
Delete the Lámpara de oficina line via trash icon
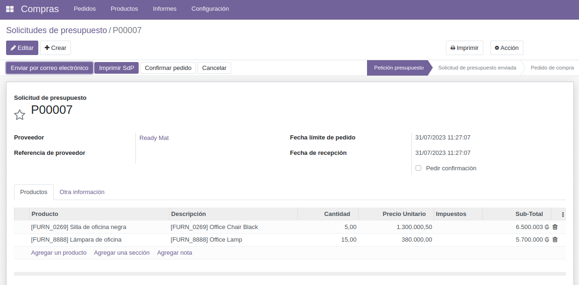coord(555,239)
